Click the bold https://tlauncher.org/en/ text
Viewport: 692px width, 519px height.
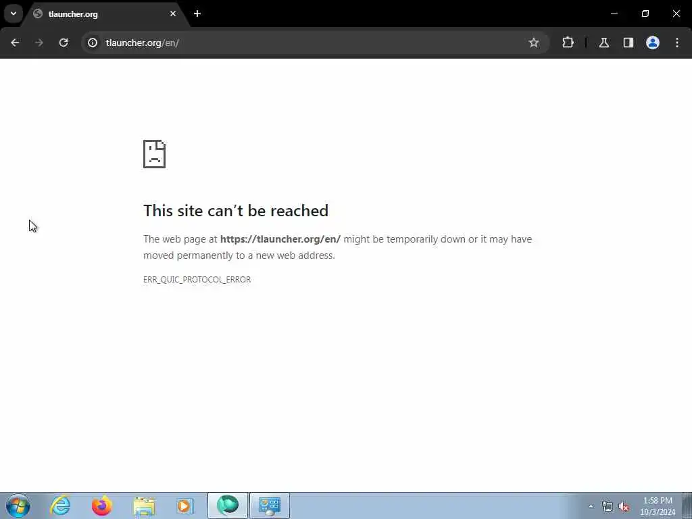[x=280, y=239]
